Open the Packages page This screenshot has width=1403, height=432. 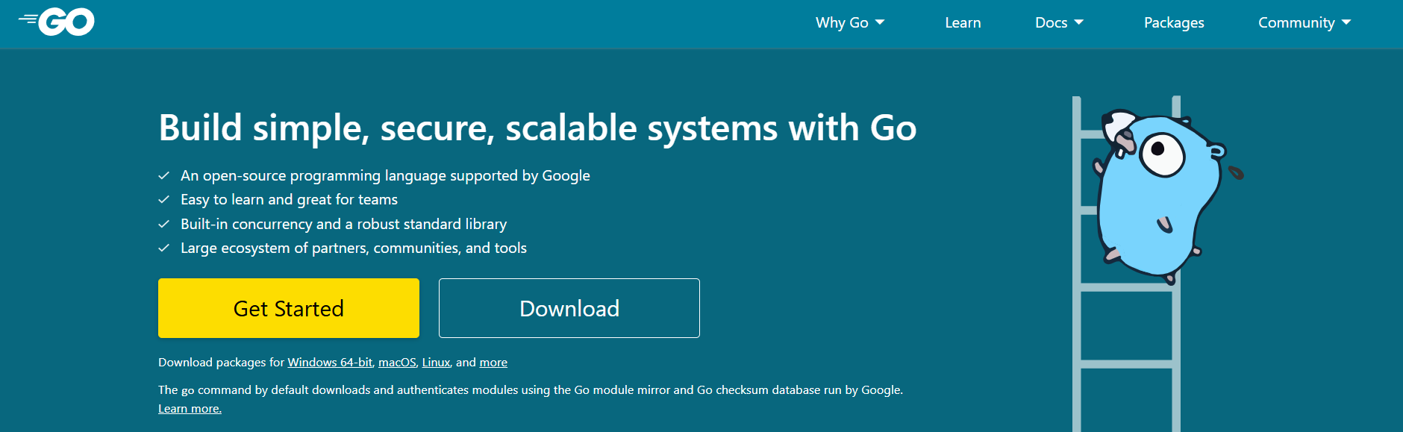1174,23
